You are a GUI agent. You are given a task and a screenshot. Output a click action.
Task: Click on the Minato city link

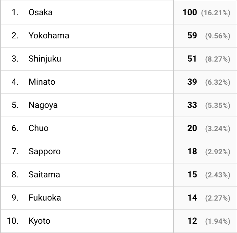point(42,82)
